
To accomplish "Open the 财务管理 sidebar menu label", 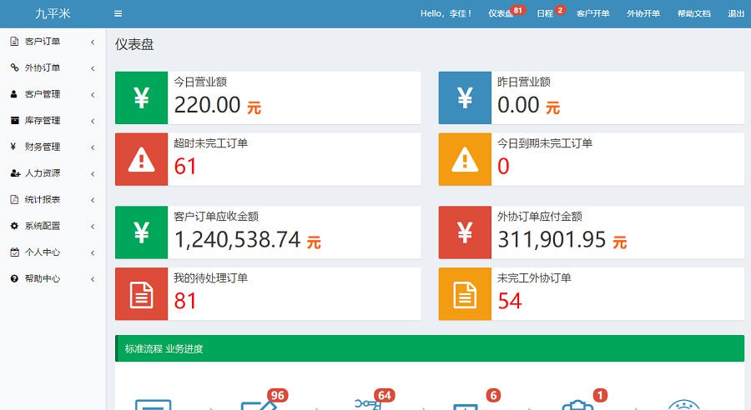I will [x=43, y=147].
